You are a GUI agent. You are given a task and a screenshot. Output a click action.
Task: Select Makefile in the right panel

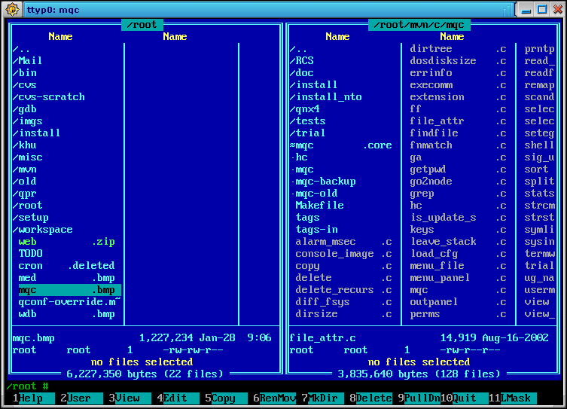click(319, 206)
